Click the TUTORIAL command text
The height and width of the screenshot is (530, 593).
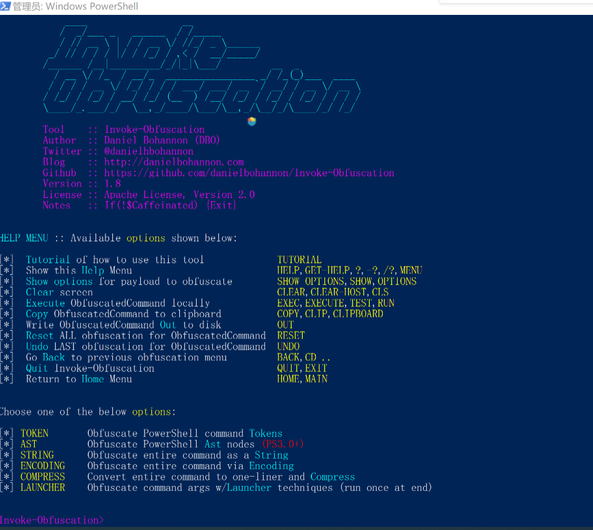(299, 260)
